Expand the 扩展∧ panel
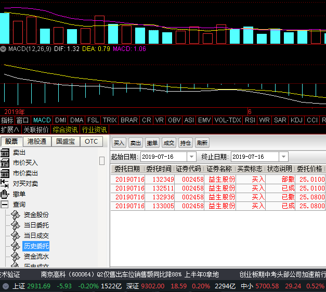326x292 pixels. (x=10, y=130)
